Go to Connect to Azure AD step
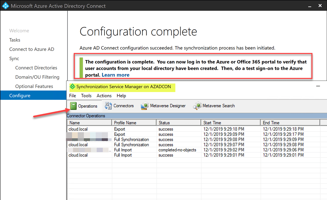This screenshot has width=327, height=200. 32,49
